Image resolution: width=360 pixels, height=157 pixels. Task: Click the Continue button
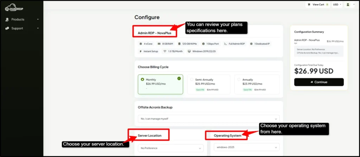[x=319, y=82]
